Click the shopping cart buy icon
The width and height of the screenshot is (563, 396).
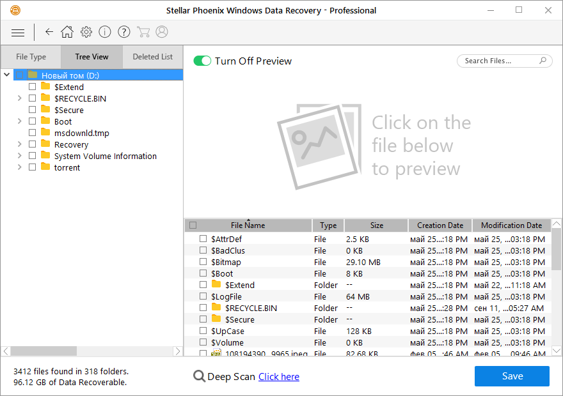coord(143,32)
